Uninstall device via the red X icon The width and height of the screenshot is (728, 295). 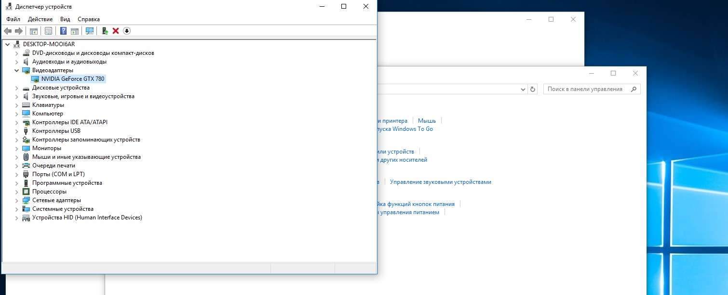tap(116, 31)
